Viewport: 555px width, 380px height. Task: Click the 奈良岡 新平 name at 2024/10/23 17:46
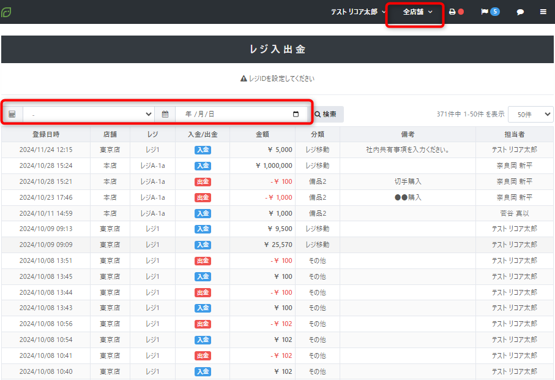click(514, 197)
